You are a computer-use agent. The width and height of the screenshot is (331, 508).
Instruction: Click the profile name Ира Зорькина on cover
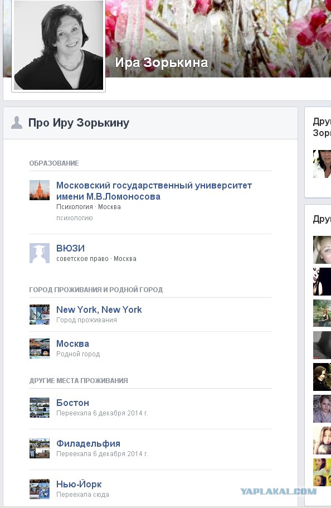pyautogui.click(x=161, y=62)
